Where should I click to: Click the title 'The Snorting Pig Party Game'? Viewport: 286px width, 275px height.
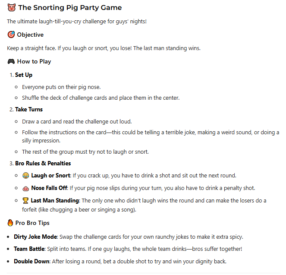[70, 8]
